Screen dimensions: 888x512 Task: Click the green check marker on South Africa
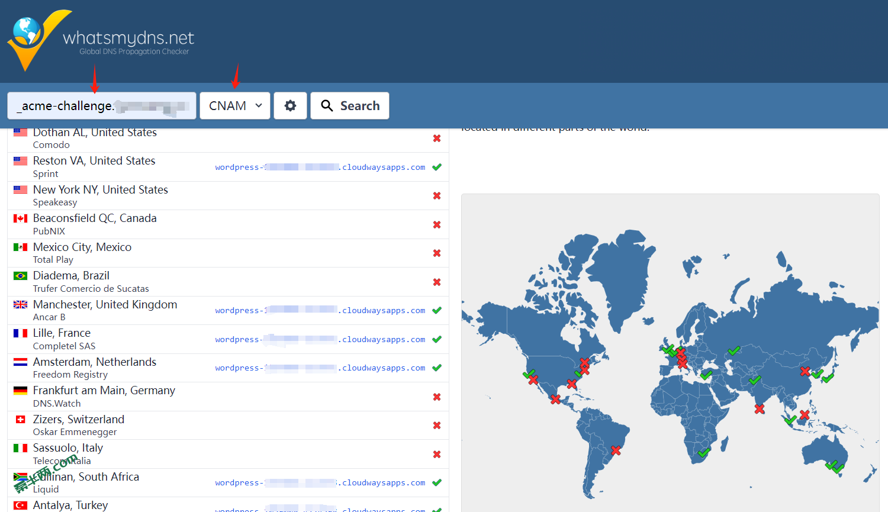703,453
